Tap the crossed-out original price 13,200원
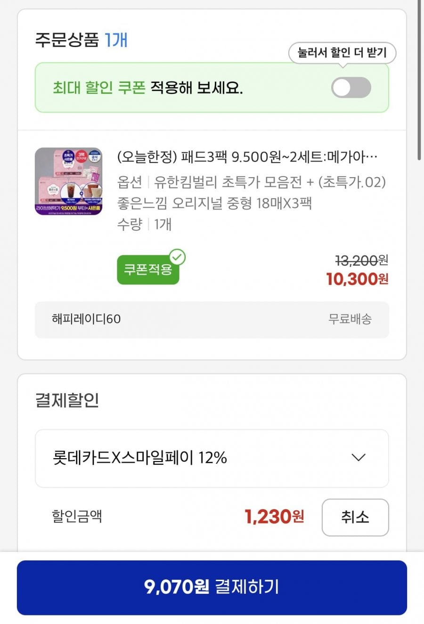This screenshot has width=424, height=624. 361,260
